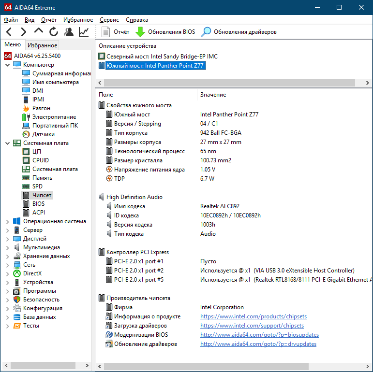Open the Сервис menu
This screenshot has height=372, width=373.
click(x=109, y=20)
